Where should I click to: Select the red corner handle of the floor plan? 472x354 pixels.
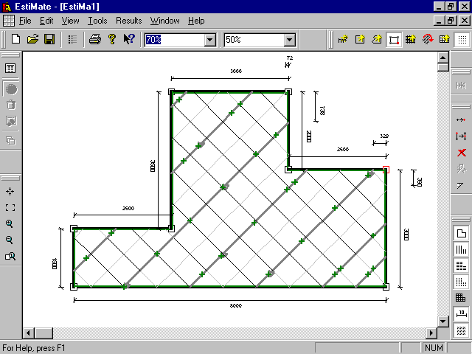(x=386, y=170)
